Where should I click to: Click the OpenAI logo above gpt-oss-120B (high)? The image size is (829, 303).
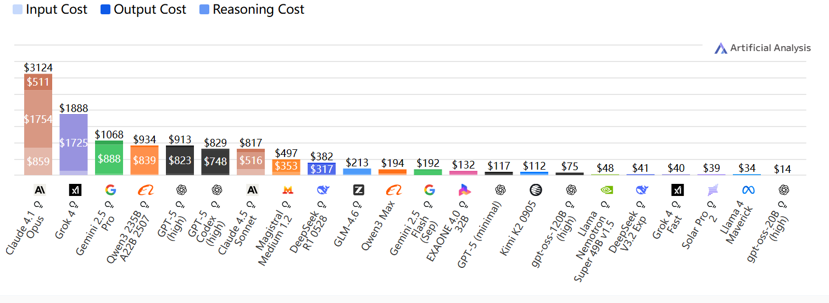pyautogui.click(x=571, y=190)
